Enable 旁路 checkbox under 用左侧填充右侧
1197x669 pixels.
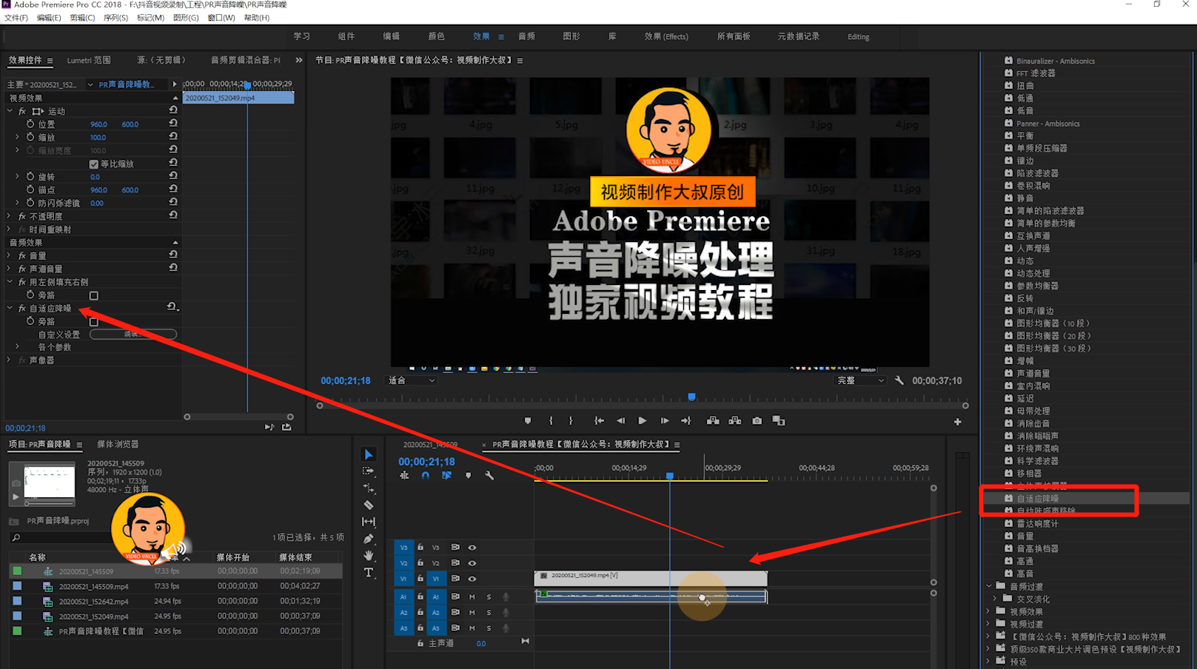pos(94,296)
